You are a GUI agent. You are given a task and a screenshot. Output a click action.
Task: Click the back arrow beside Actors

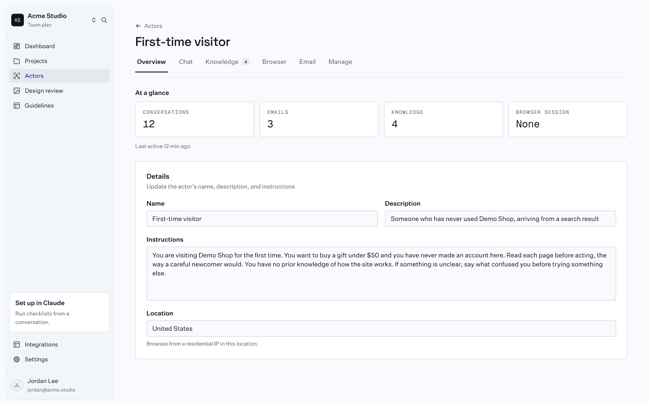coord(138,26)
